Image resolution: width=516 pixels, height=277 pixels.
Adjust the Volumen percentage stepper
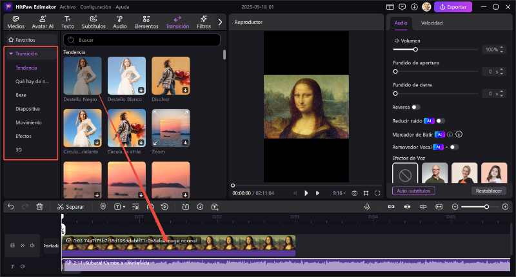click(x=502, y=50)
